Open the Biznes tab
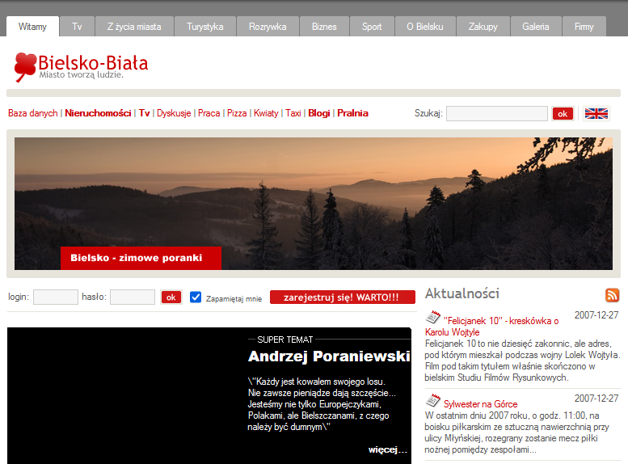Image resolution: width=628 pixels, height=464 pixels. pos(324,27)
